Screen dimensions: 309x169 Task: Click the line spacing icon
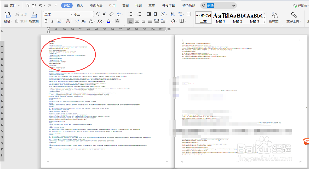[x=163, y=21]
